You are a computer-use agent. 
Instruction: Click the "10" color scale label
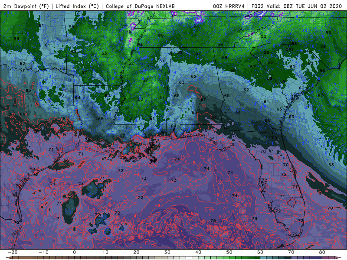[x=105, y=252]
